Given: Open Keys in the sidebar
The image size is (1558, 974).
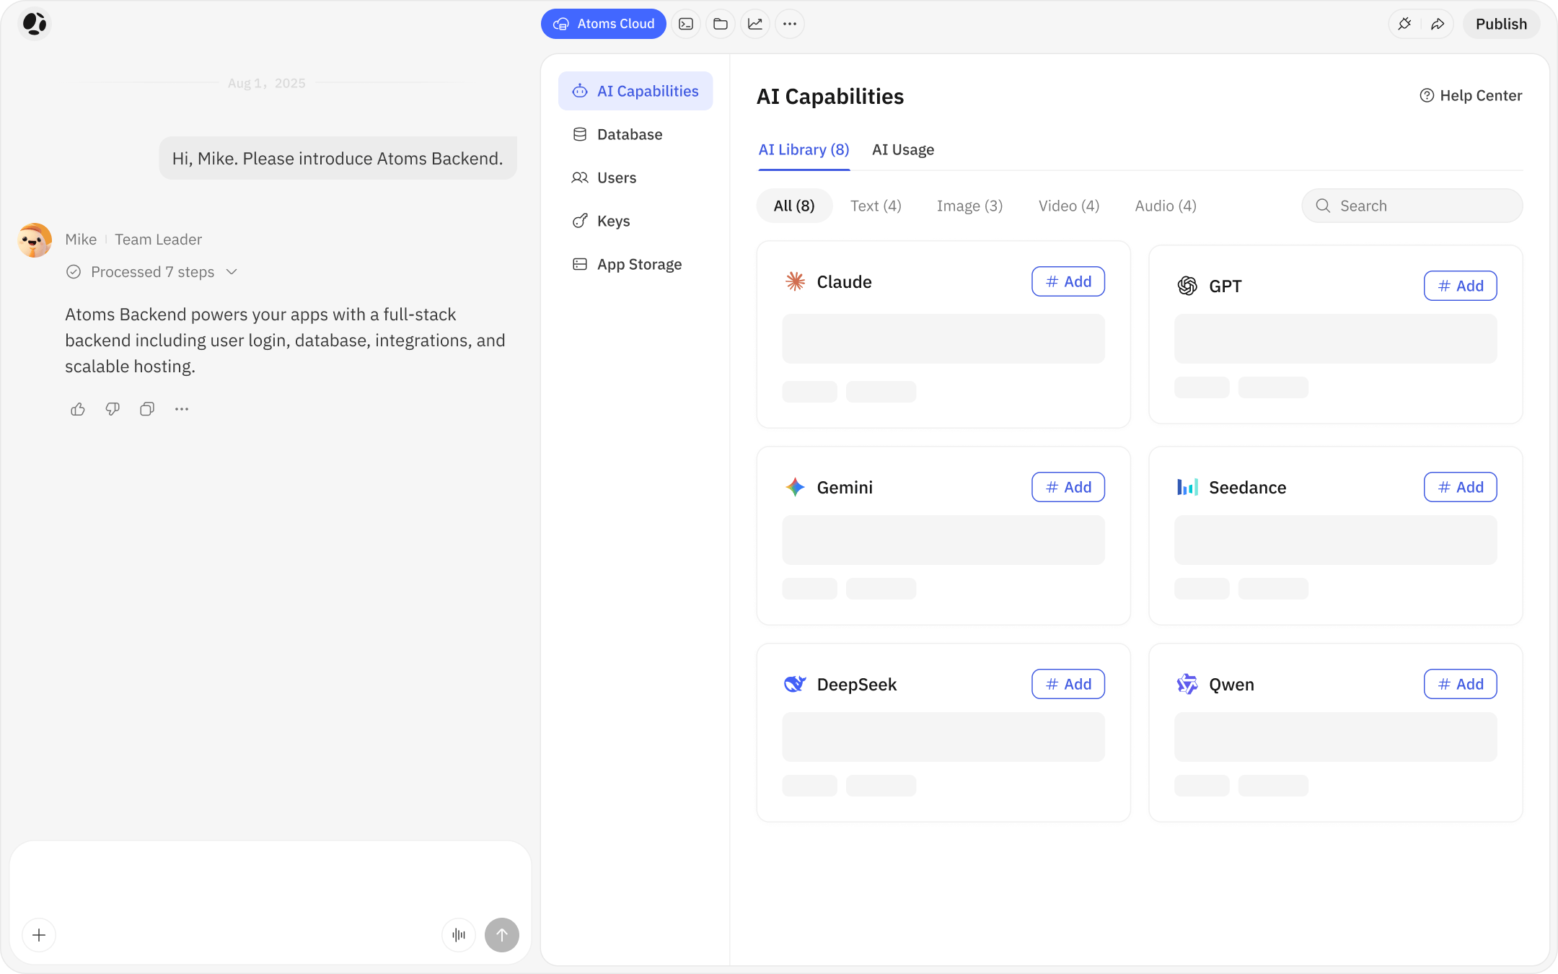Looking at the screenshot, I should coord(635,221).
